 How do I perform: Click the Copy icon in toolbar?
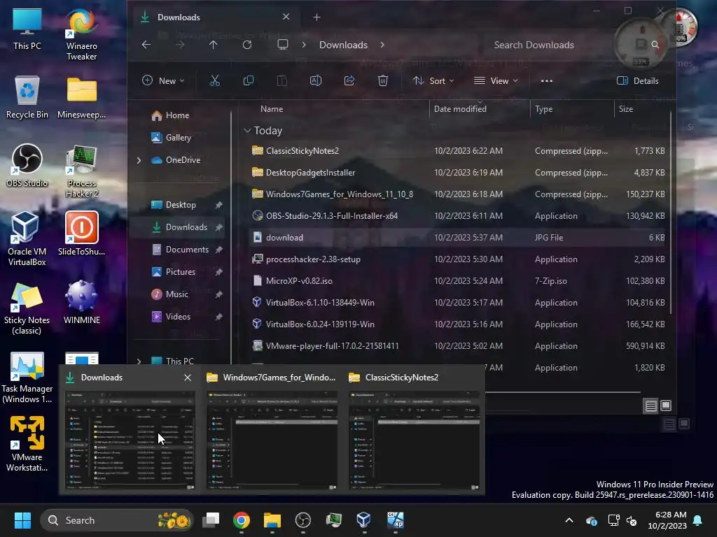pyautogui.click(x=249, y=81)
